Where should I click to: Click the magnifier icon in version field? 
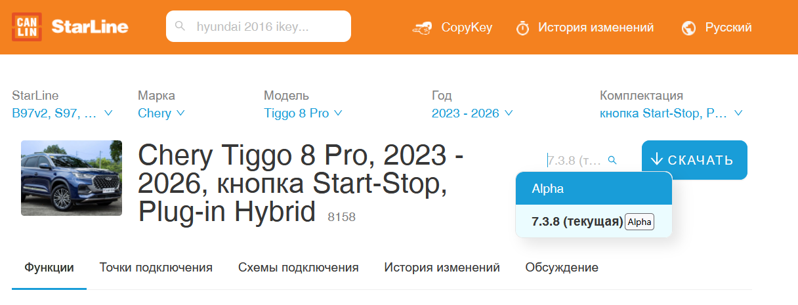click(x=612, y=160)
